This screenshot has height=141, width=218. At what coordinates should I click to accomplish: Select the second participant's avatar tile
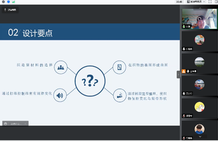click(x=199, y=40)
